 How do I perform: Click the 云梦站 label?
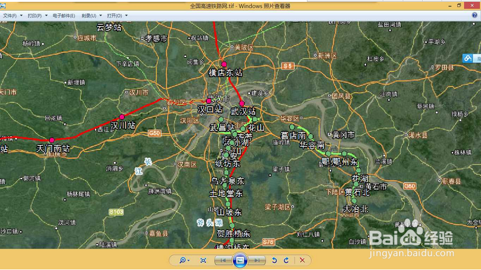pos(109,27)
